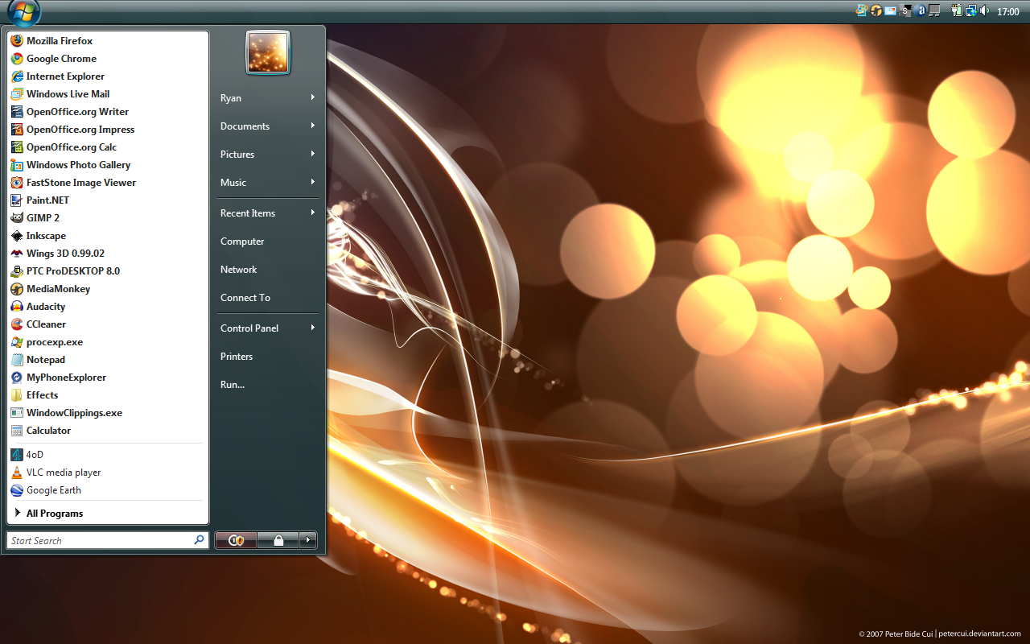Viewport: 1030px width, 644px height.
Task: Open Computer from the Start menu
Action: pos(268,242)
